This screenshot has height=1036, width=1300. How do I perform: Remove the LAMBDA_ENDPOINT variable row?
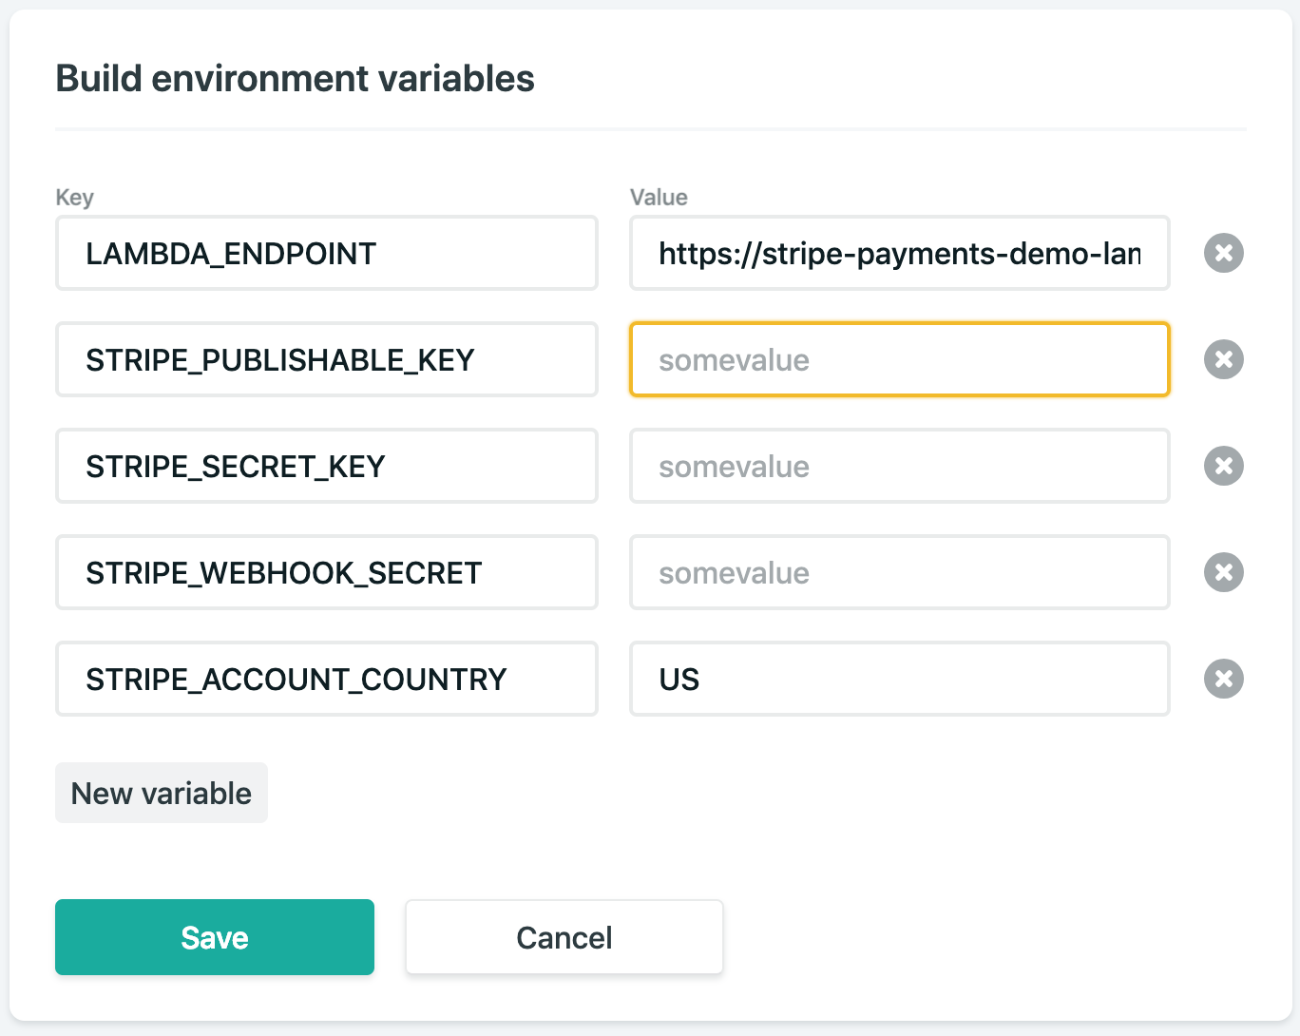(1223, 253)
